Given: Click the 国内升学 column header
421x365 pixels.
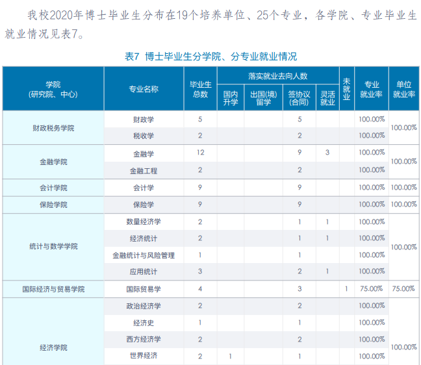Looking at the screenshot, I should pyautogui.click(x=231, y=98).
